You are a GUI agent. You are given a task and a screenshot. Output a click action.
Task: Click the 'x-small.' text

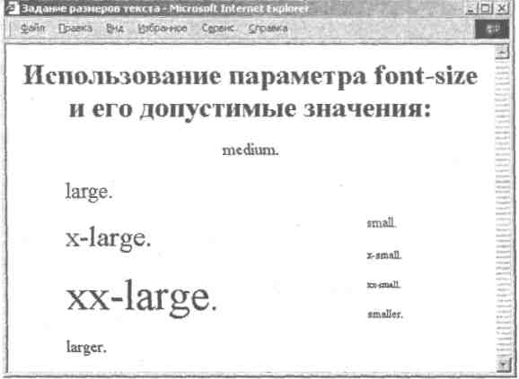tap(384, 255)
